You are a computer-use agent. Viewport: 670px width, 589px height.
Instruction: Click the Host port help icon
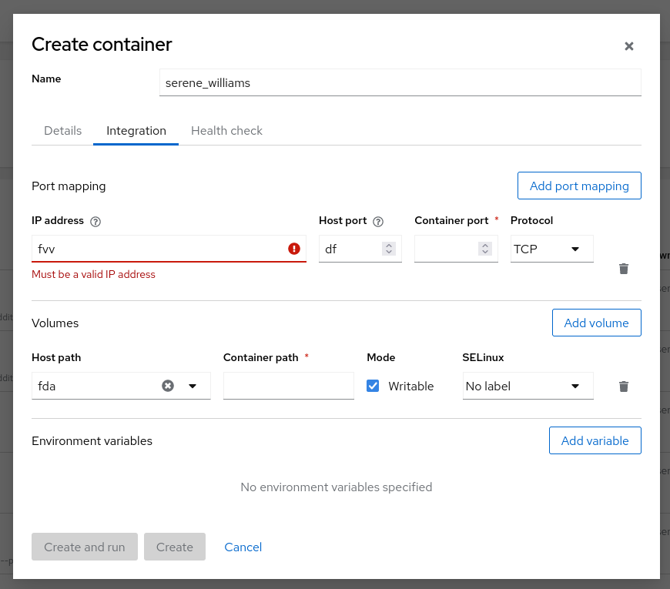click(x=378, y=221)
